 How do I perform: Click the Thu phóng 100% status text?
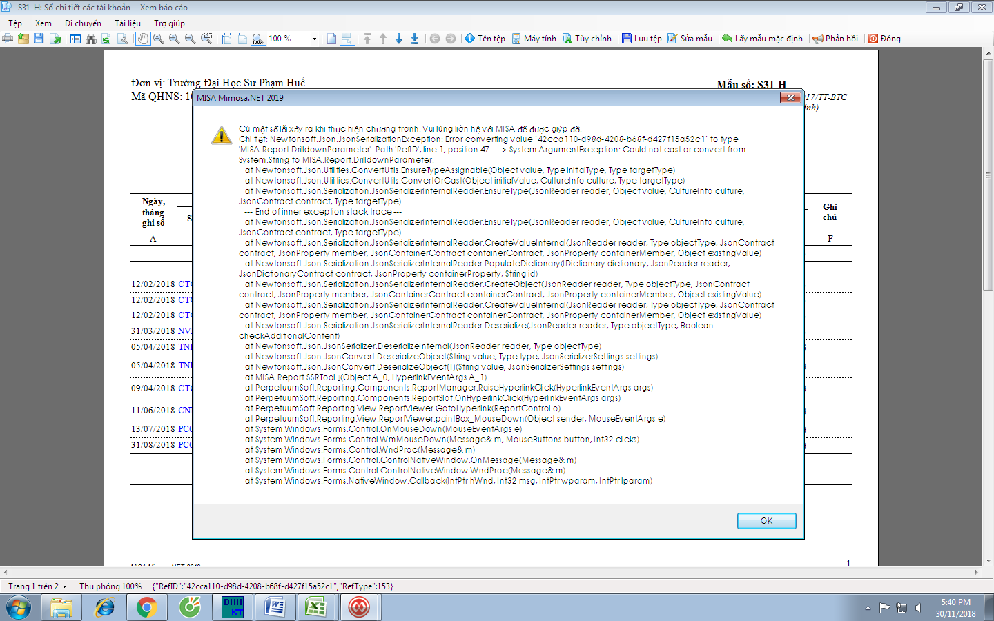click(x=110, y=586)
